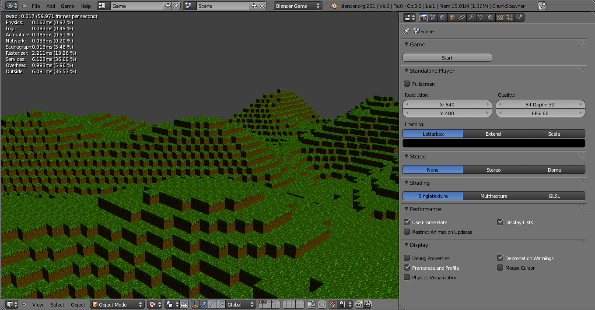Click the pin icon next to Scene
Viewport: 595px width, 310px height.
click(406, 31)
